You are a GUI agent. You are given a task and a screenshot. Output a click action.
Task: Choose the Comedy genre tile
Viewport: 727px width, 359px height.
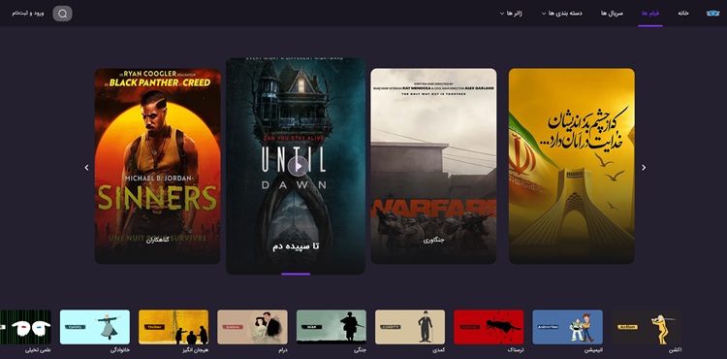click(x=410, y=327)
